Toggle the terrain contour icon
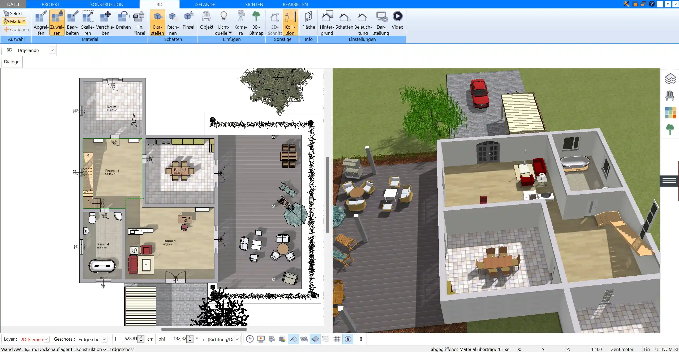679x352 pixels. click(x=326, y=339)
